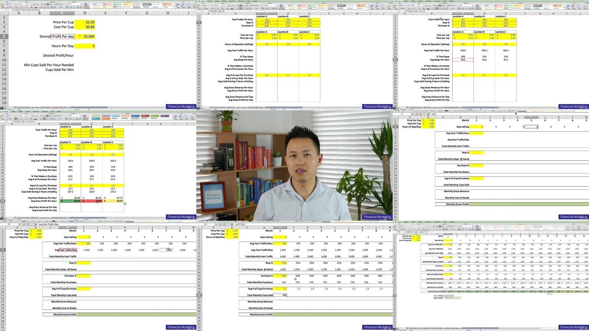This screenshot has height=331, width=589.
Task: Click Conditional Formatting icon above the empty-results location sheet
Action: click(282, 6)
